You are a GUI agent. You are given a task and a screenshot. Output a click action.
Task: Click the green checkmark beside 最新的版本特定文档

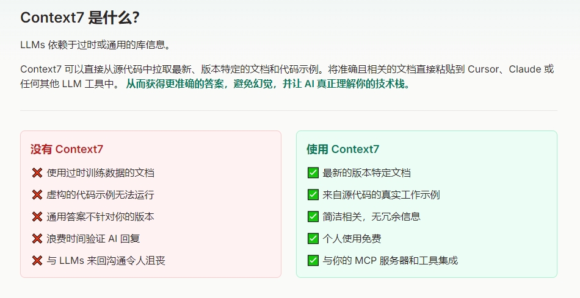point(313,173)
